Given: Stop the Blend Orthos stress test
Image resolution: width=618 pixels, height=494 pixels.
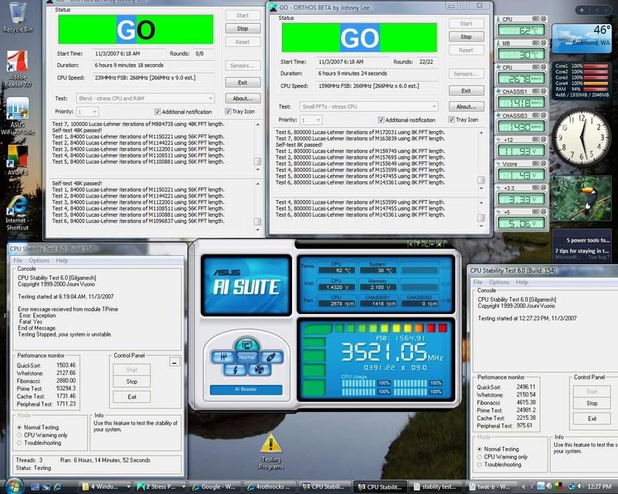Looking at the screenshot, I should point(243,29).
